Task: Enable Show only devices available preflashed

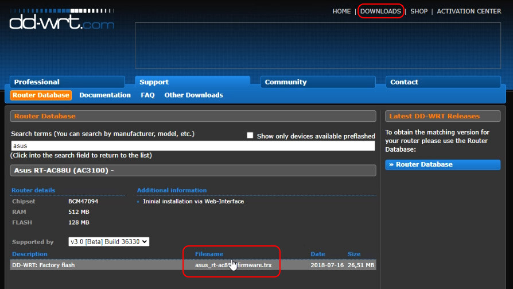Action: [250, 136]
